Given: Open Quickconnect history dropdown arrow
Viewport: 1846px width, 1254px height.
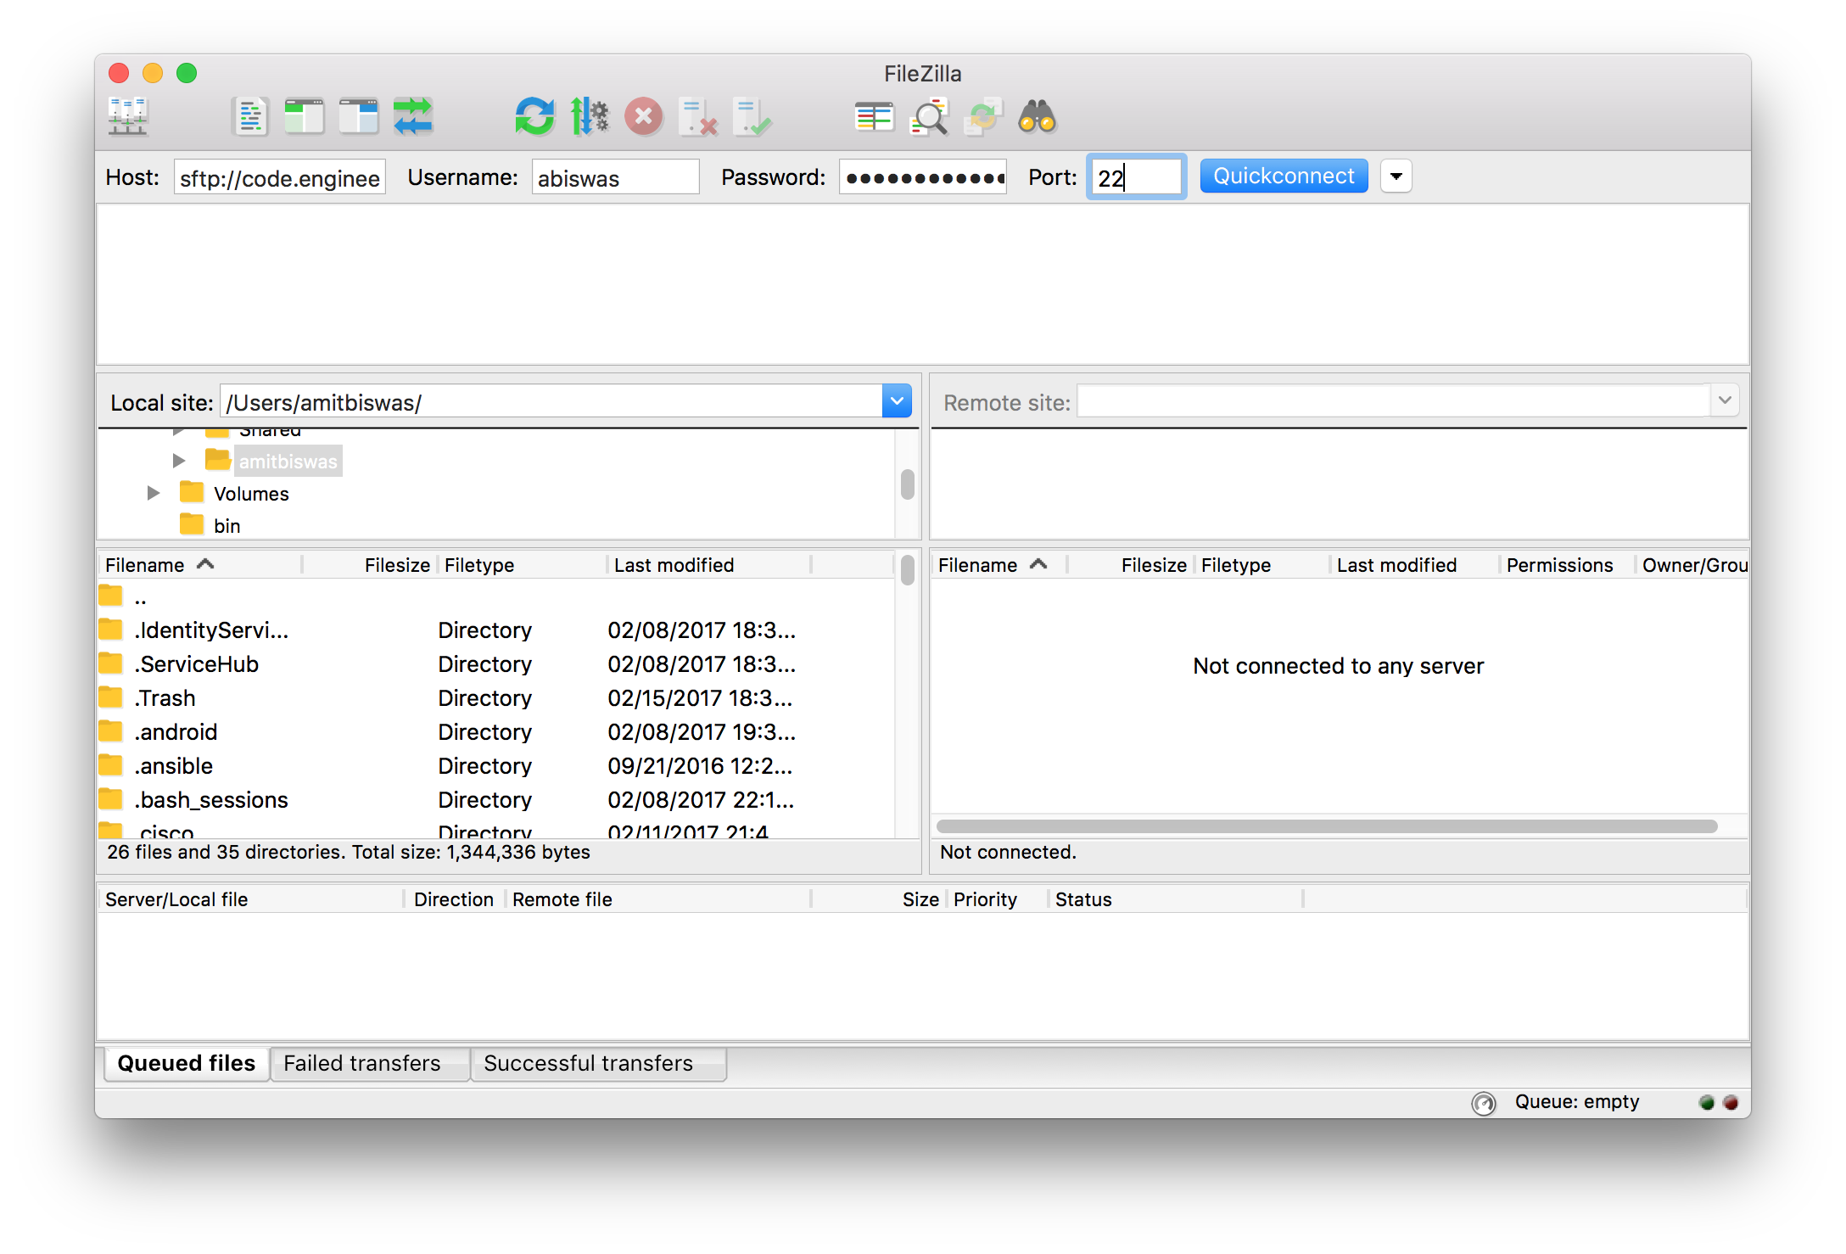Looking at the screenshot, I should [x=1396, y=176].
